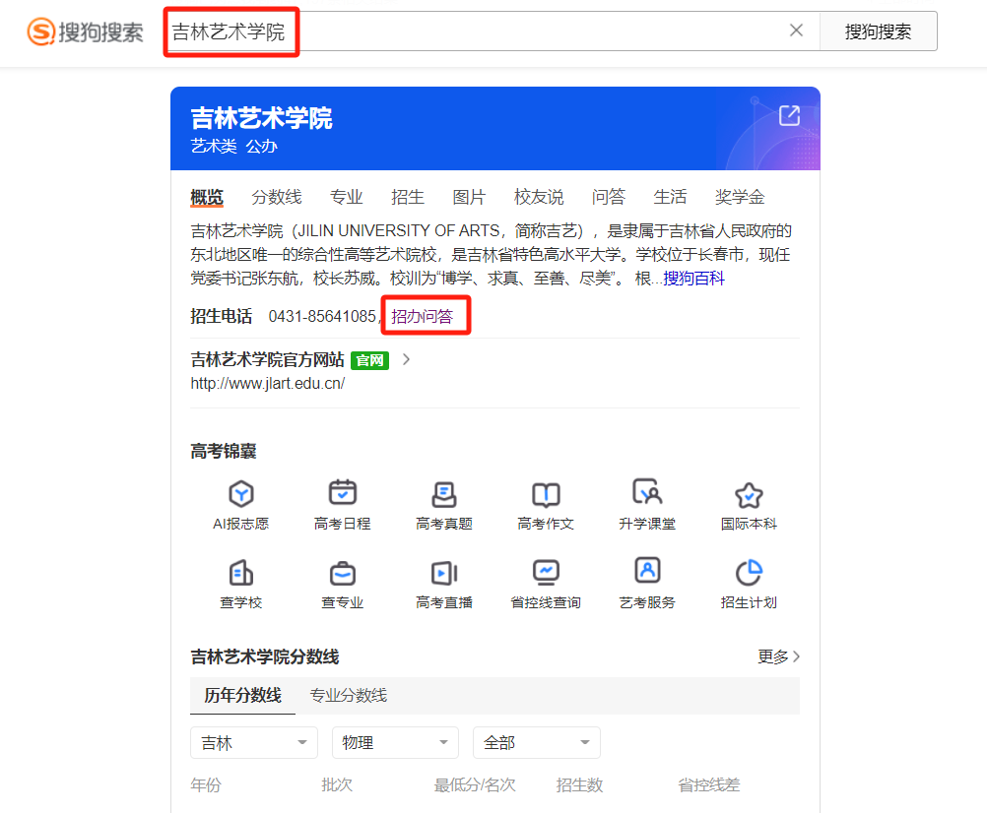
Task: Click 更多 to see more score lines
Action: pos(778,657)
